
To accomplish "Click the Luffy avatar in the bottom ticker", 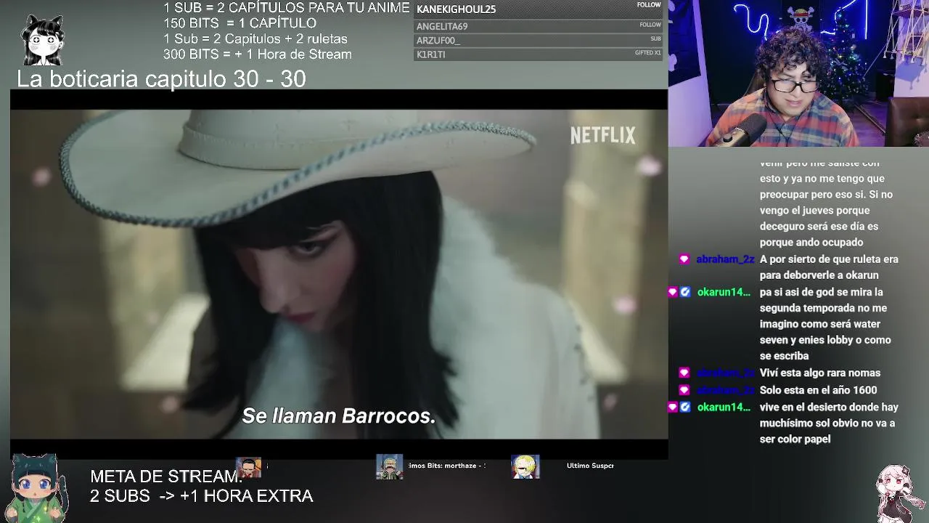I will 249,467.
